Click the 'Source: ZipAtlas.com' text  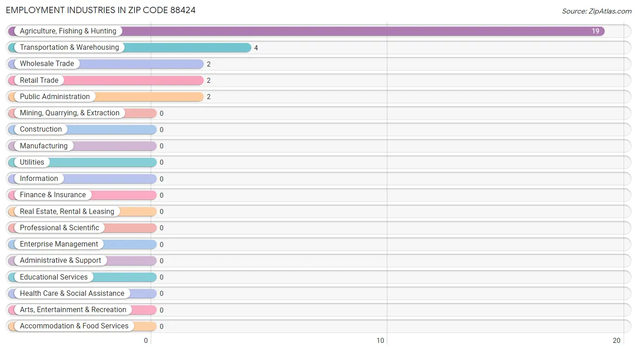point(597,11)
